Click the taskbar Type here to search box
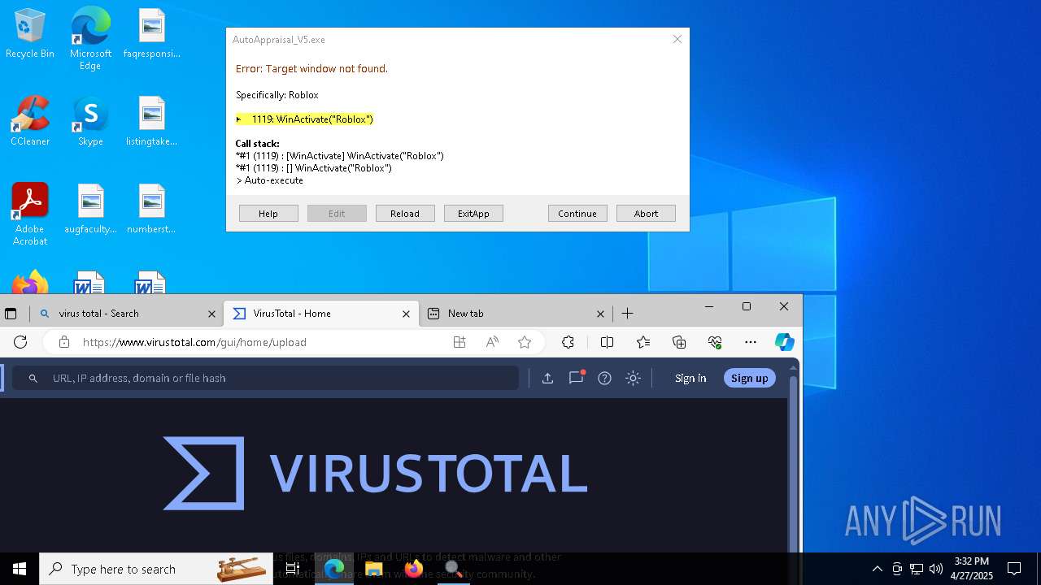The height and width of the screenshot is (585, 1041). [156, 569]
